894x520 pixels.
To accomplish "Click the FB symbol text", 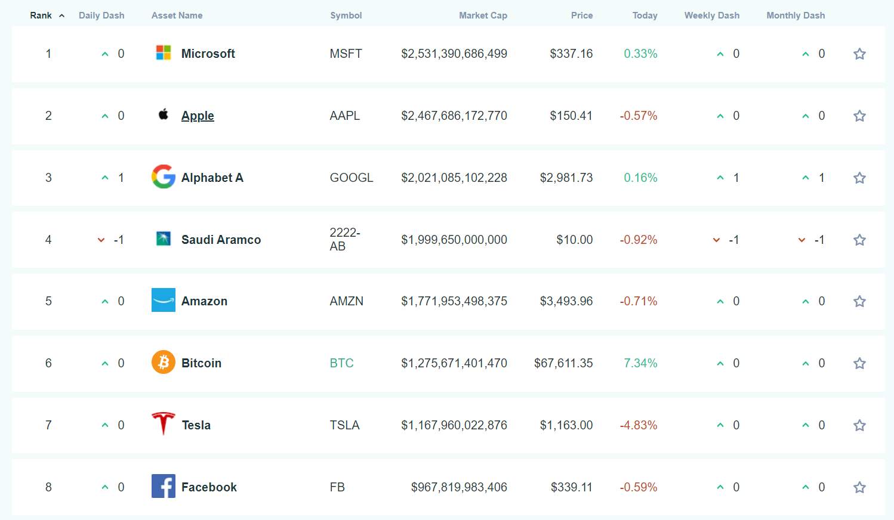I will (337, 487).
